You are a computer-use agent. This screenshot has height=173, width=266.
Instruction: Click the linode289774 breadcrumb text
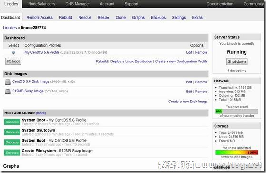(x=33, y=28)
